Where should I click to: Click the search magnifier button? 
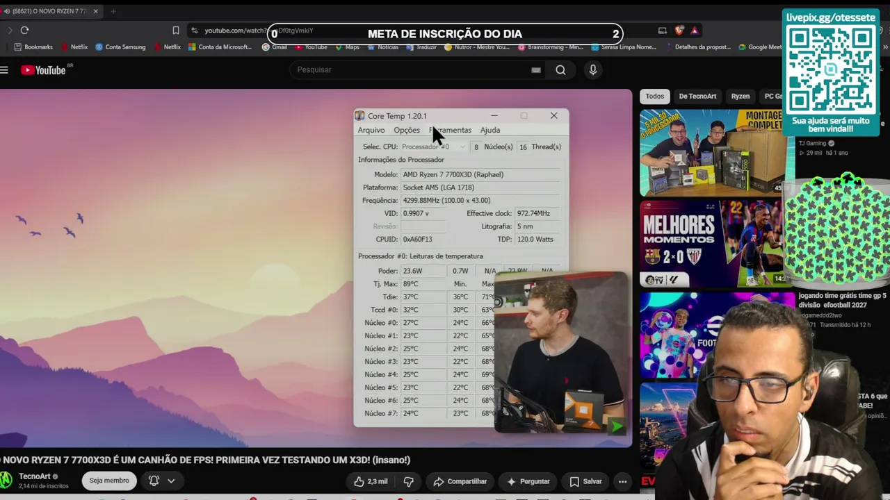pos(560,69)
